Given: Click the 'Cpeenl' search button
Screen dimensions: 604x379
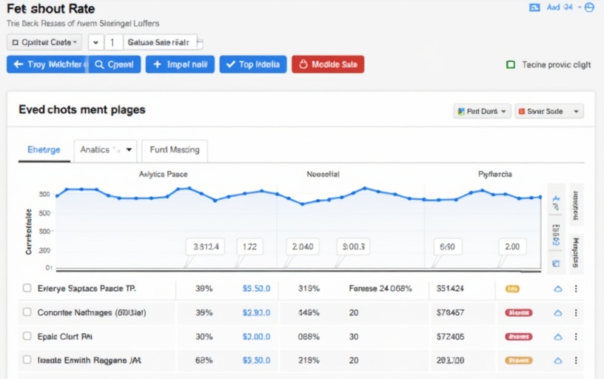Looking at the screenshot, I should click(x=115, y=64).
